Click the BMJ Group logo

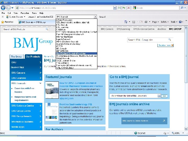click(x=33, y=44)
